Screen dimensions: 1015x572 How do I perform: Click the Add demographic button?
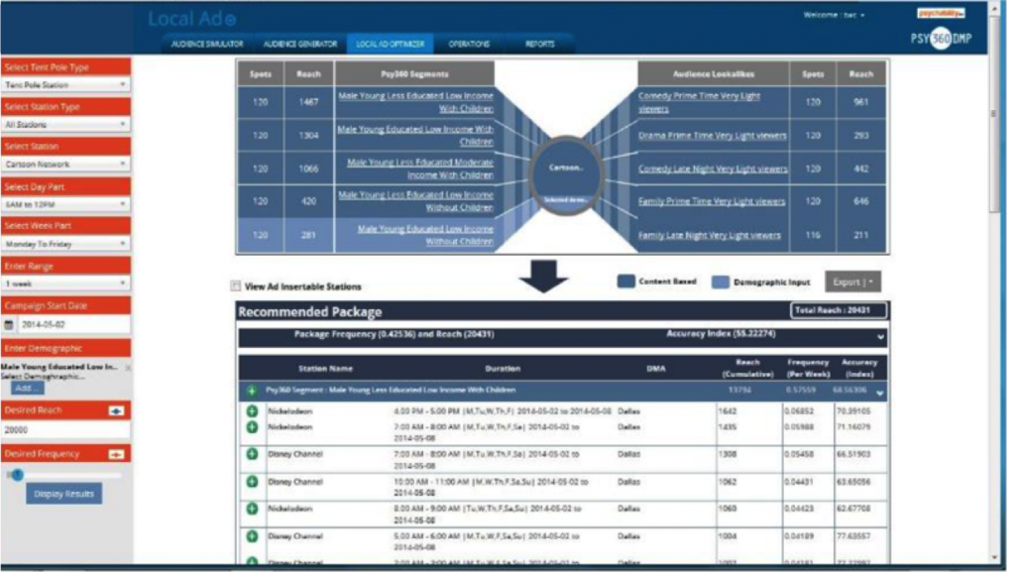pyautogui.click(x=27, y=389)
